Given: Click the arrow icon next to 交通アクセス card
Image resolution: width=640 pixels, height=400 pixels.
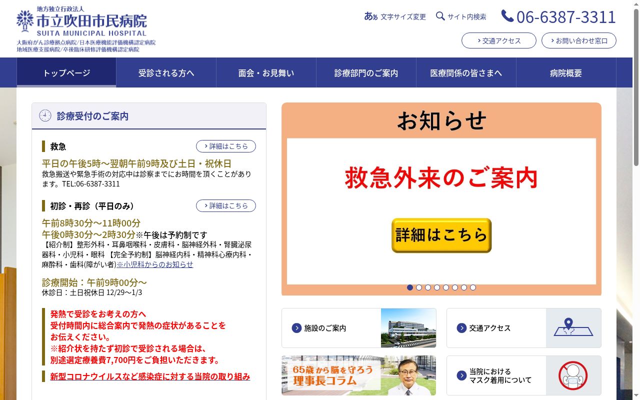Looking at the screenshot, I should [461, 328].
